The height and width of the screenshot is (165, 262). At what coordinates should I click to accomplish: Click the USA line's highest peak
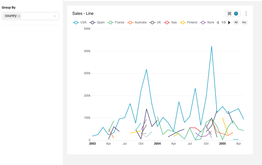pos(212,46)
